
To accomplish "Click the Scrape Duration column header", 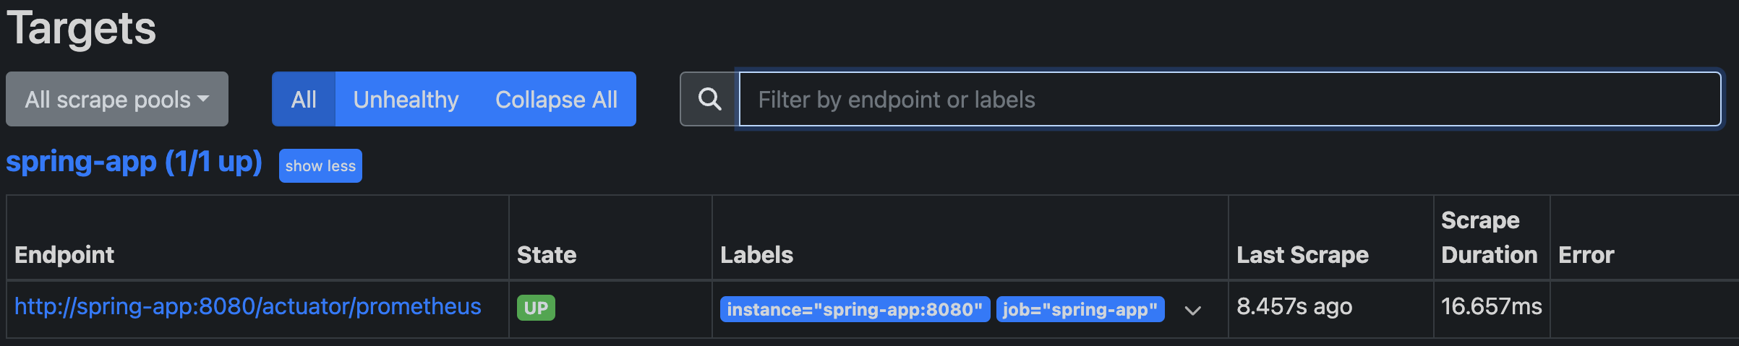I will 1489,238.
